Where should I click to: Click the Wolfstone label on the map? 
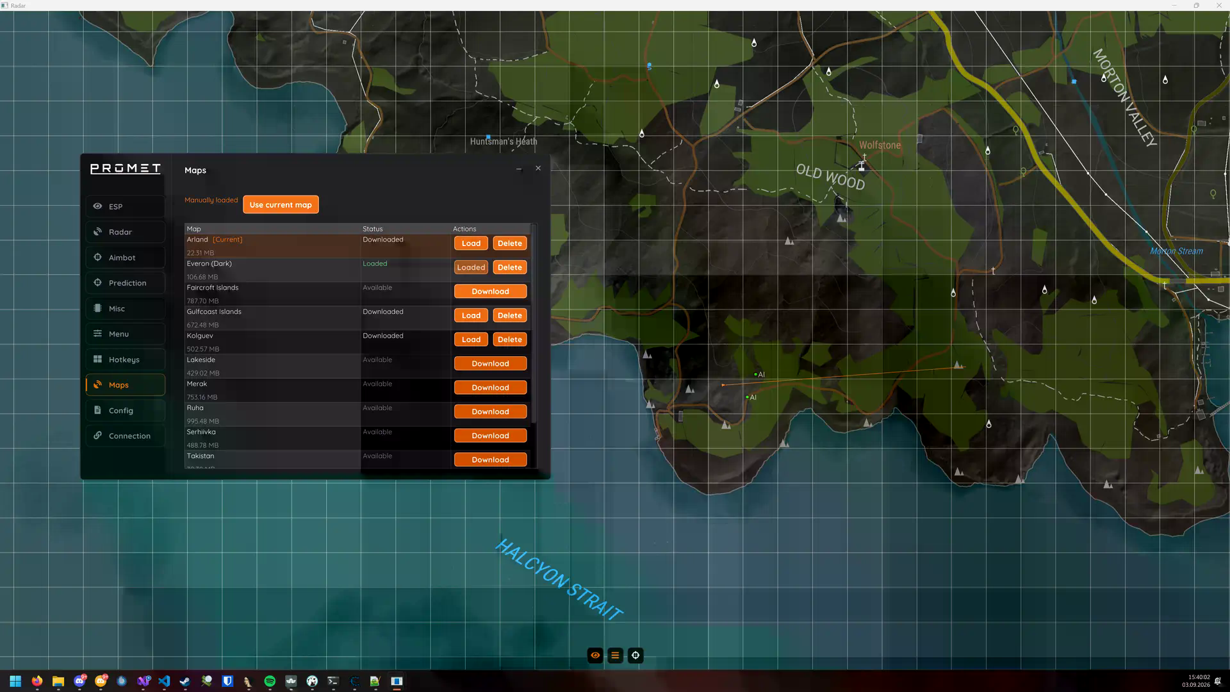pos(880,145)
